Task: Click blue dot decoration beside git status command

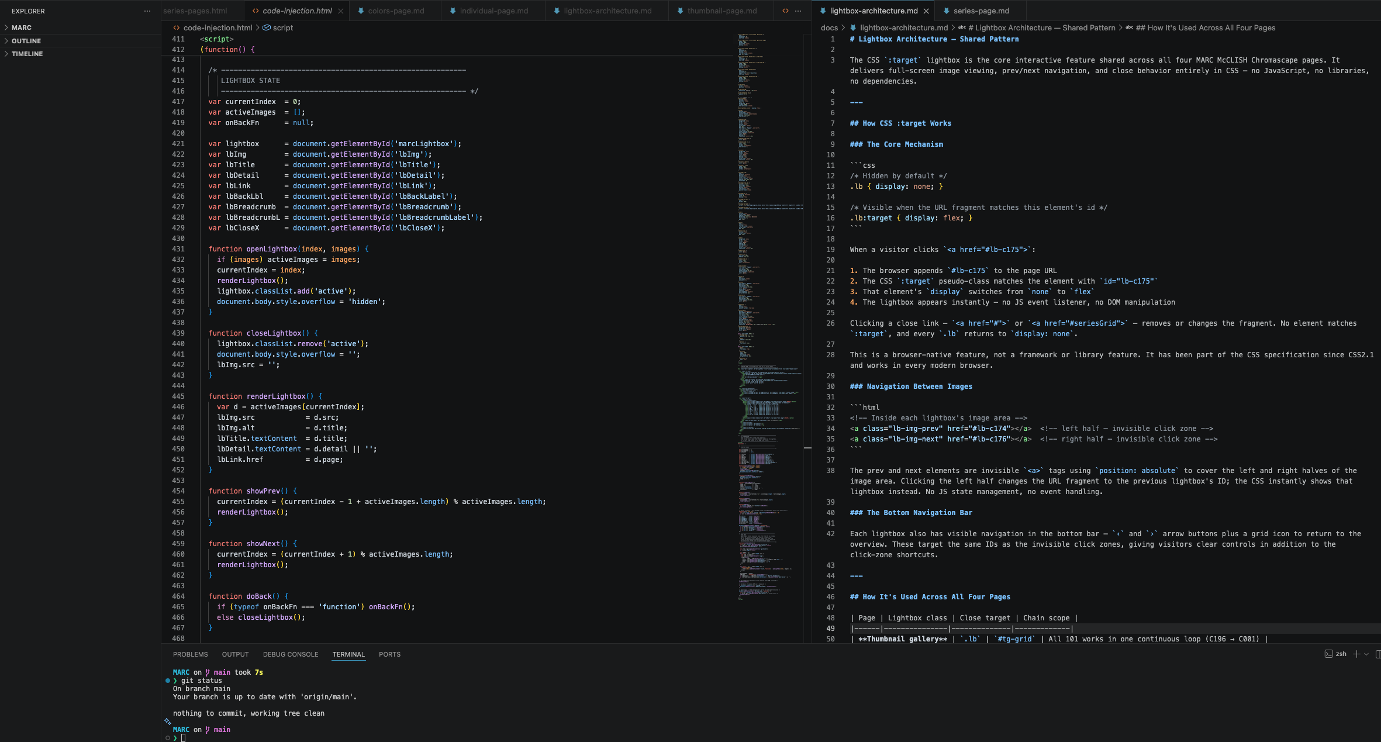Action: [168, 681]
